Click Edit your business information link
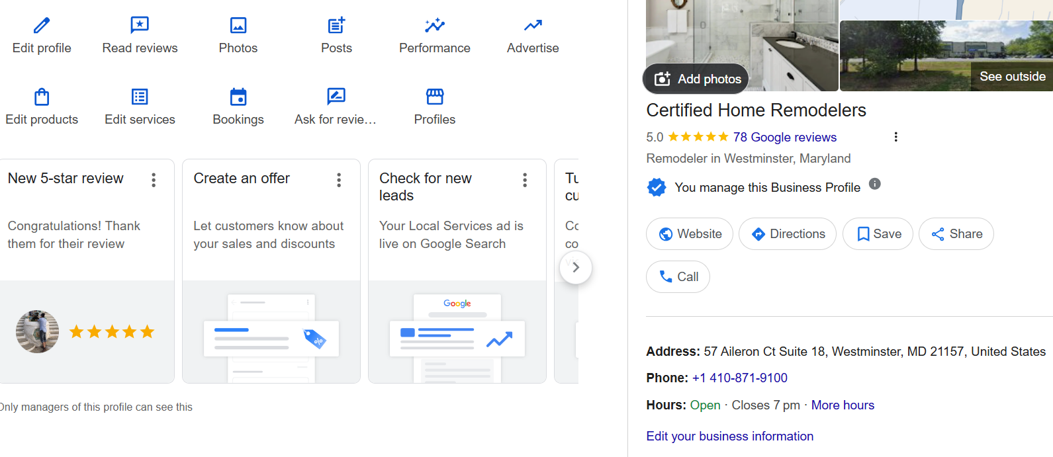 [x=730, y=436]
